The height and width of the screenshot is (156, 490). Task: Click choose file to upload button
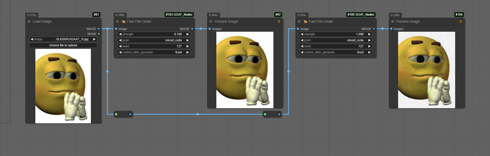63,45
